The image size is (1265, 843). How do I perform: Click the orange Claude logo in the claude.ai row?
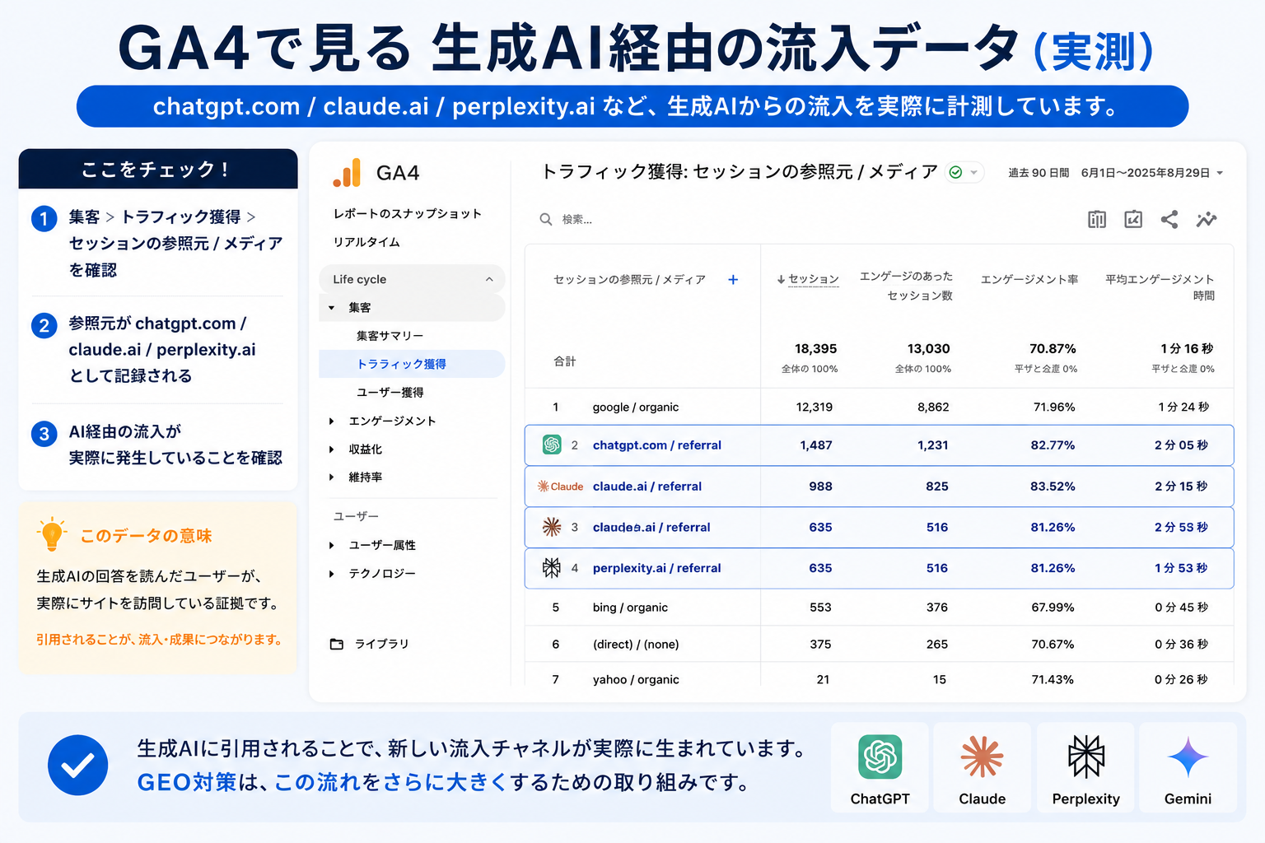coord(560,487)
